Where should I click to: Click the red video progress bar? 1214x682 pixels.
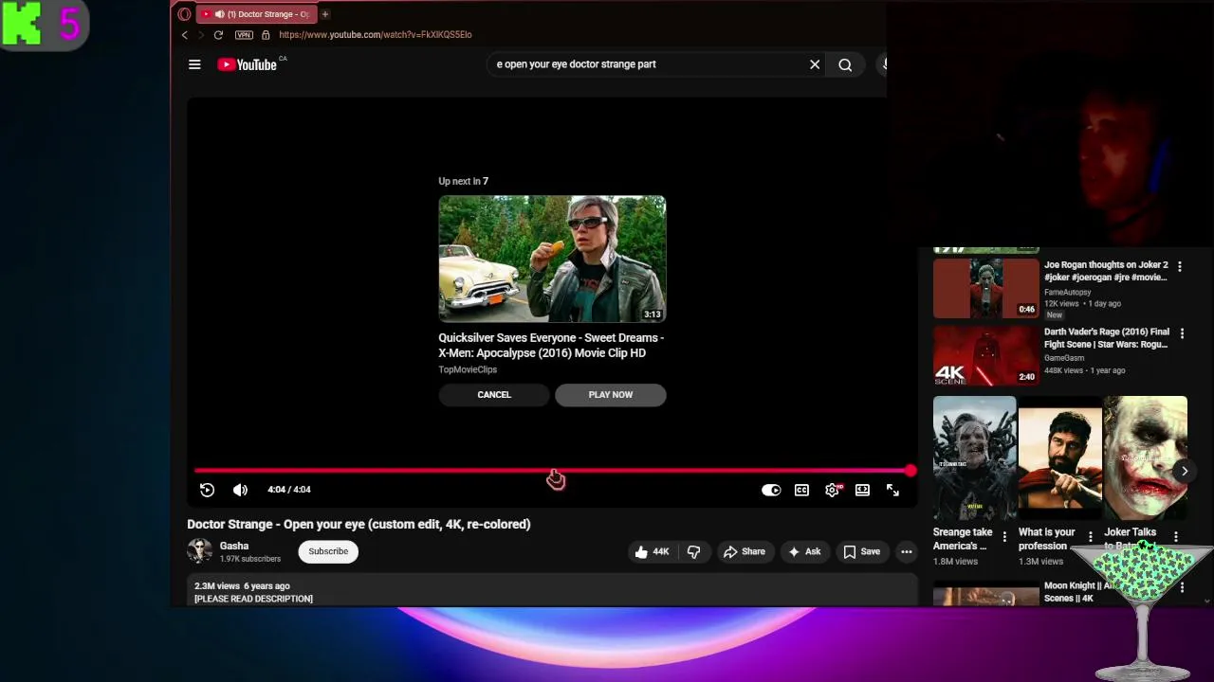point(552,470)
